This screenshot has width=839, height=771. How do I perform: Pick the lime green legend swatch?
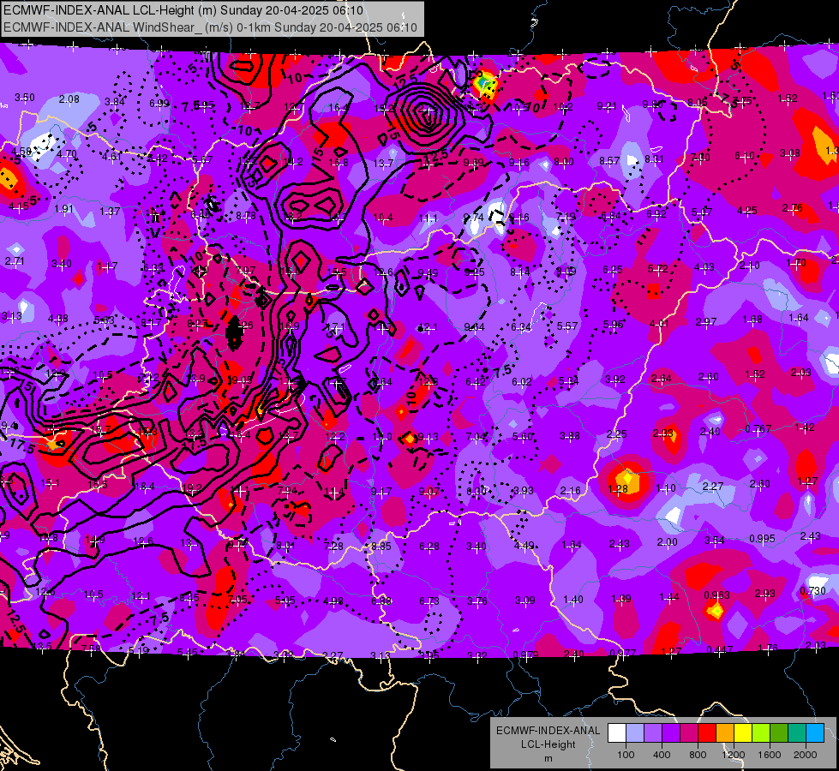pos(761,733)
